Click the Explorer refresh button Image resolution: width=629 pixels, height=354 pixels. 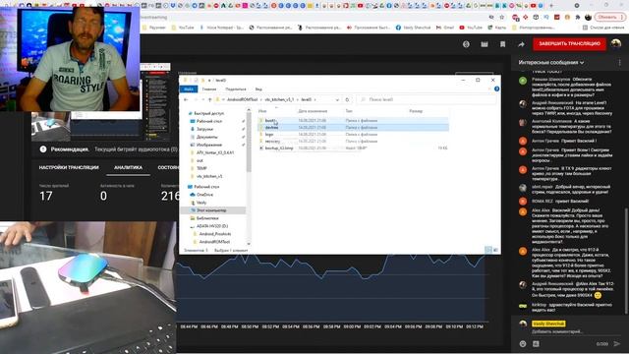[x=347, y=99]
